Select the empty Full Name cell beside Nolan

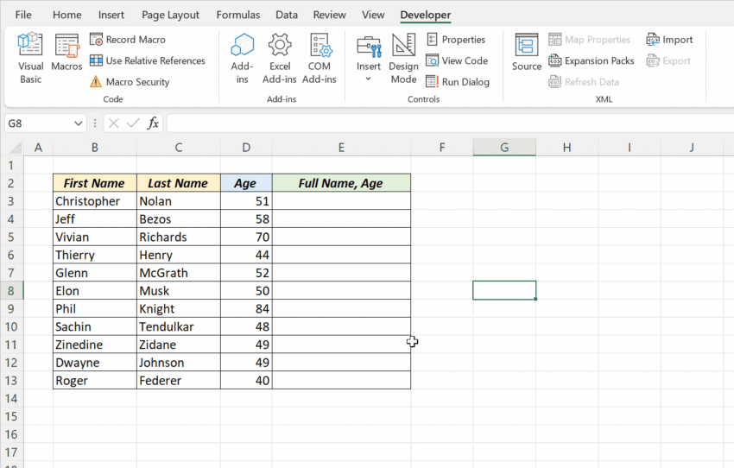pos(341,201)
